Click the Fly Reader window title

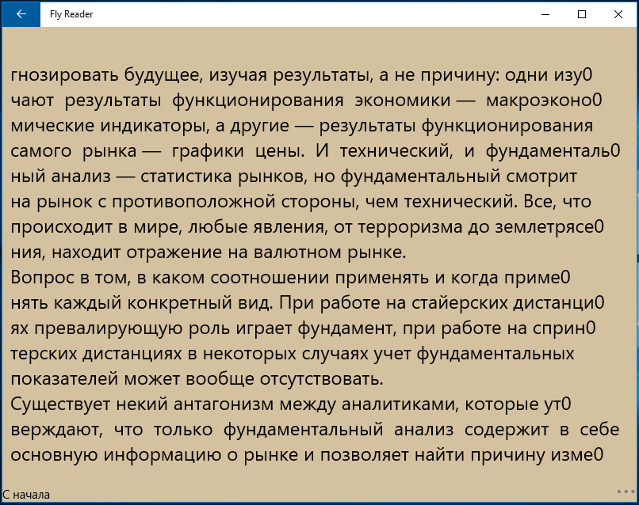71,14
